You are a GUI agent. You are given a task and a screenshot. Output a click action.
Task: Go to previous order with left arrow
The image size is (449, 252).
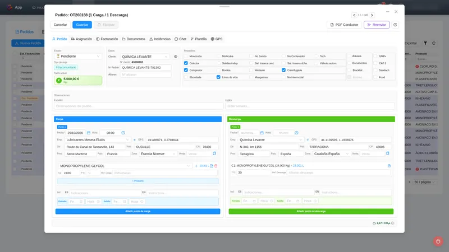(x=354, y=15)
